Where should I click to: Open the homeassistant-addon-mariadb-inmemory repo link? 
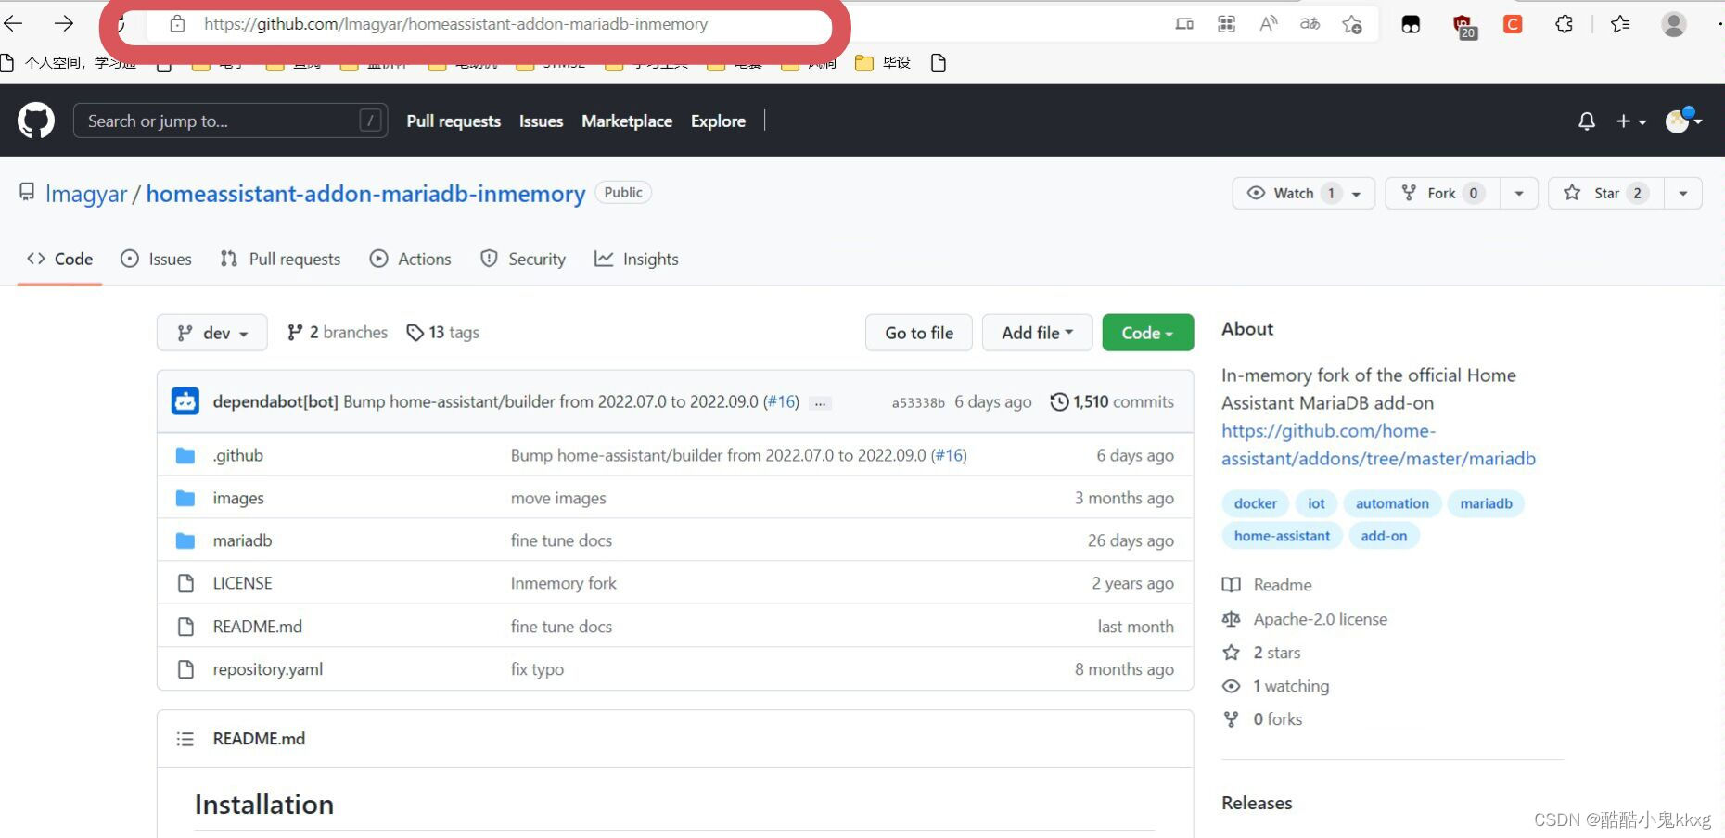tap(365, 194)
